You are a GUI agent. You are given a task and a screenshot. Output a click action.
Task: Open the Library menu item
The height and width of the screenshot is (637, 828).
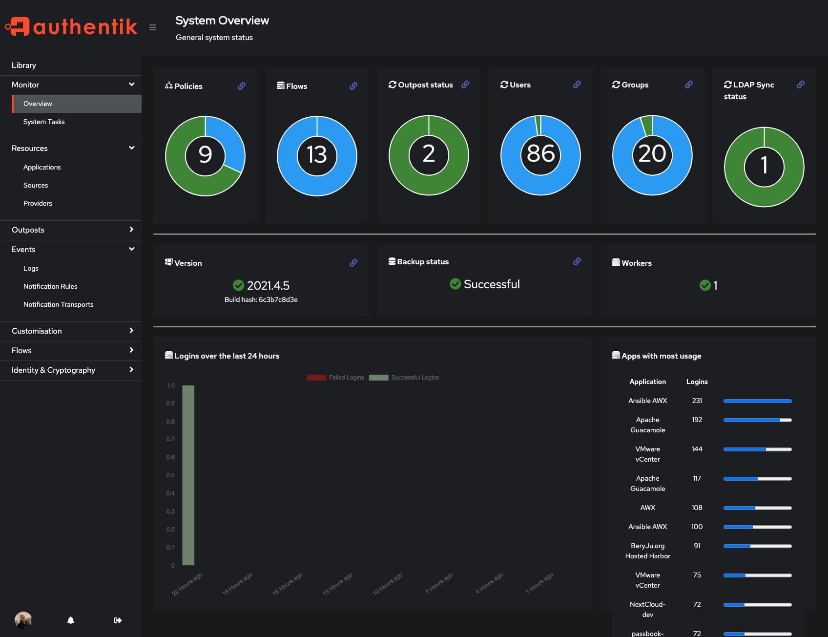(x=71, y=65)
